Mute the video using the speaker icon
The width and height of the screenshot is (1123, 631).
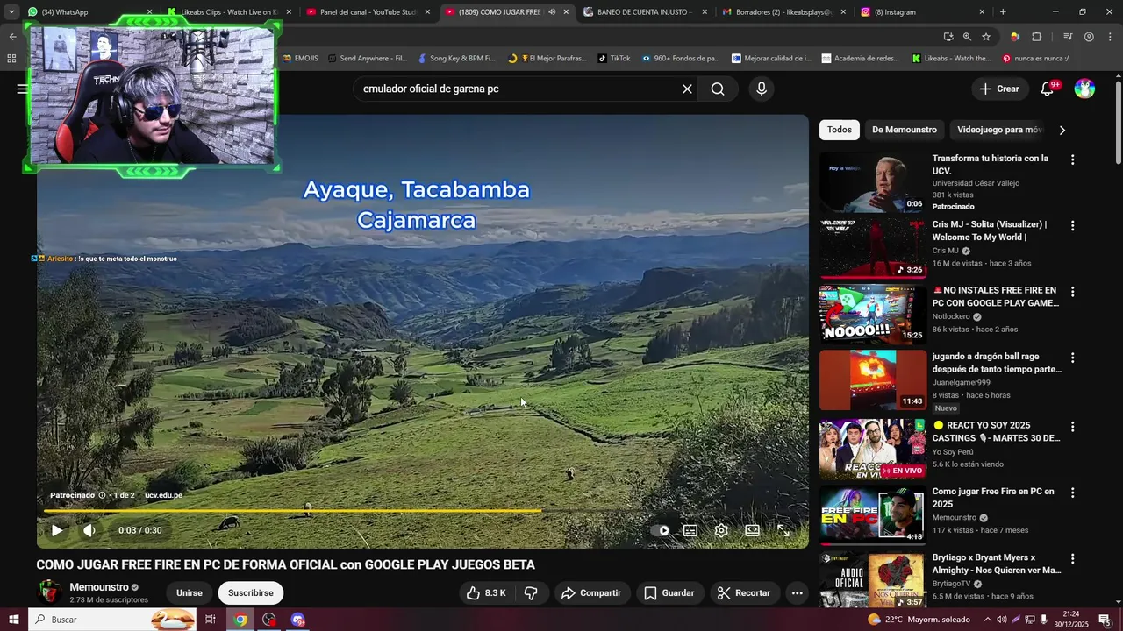(89, 530)
